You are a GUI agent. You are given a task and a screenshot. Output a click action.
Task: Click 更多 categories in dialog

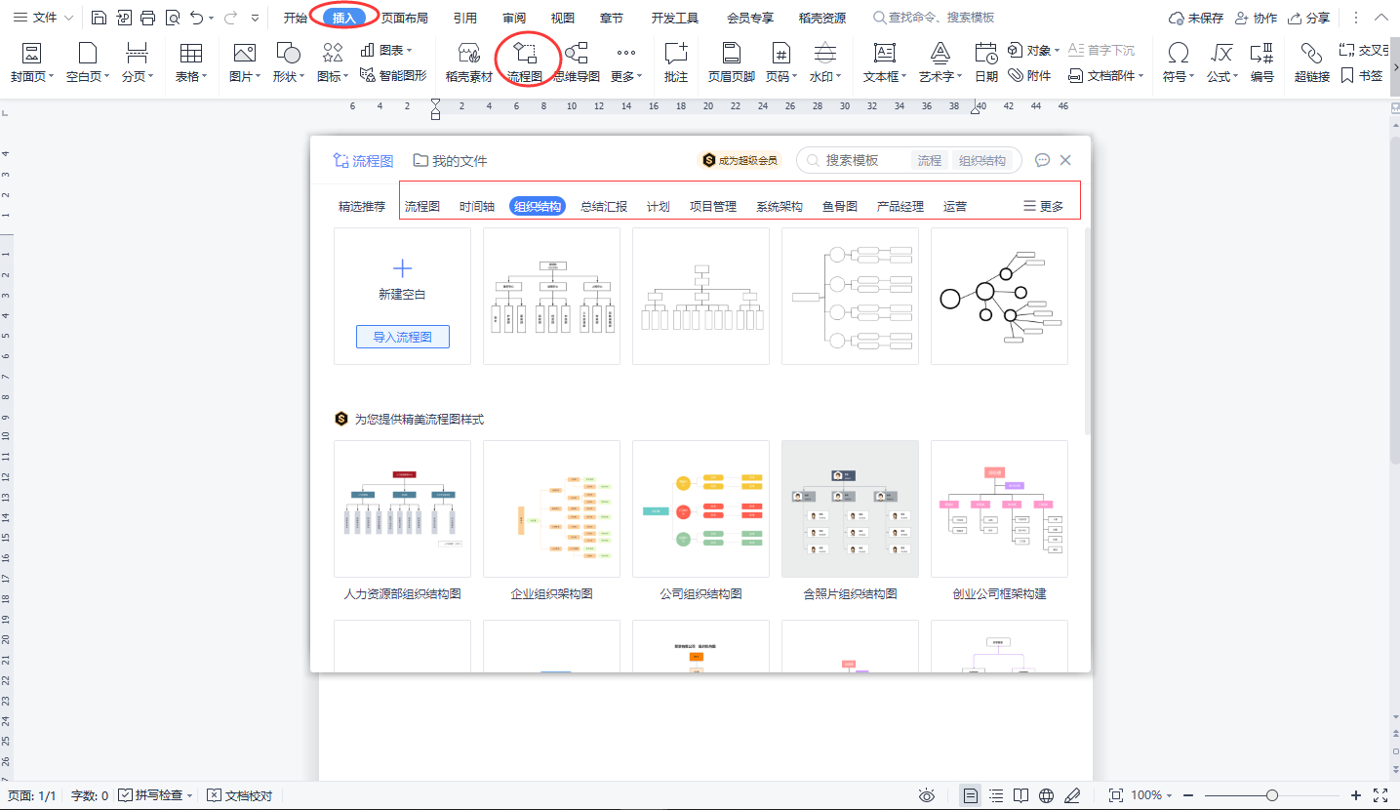tap(1043, 206)
